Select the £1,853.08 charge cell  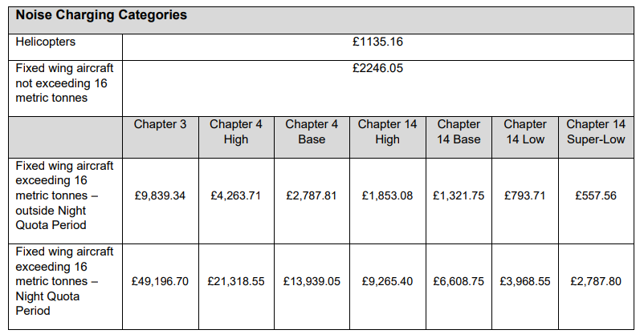coord(387,196)
